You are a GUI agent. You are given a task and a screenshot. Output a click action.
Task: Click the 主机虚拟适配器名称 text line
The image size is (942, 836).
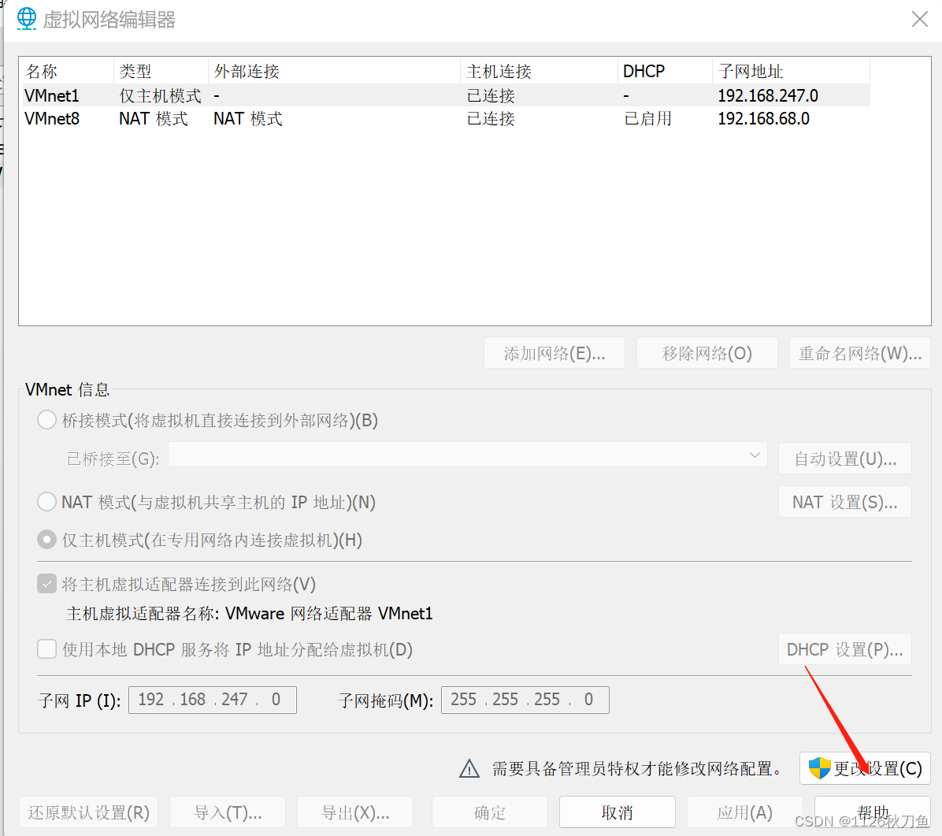click(250, 614)
